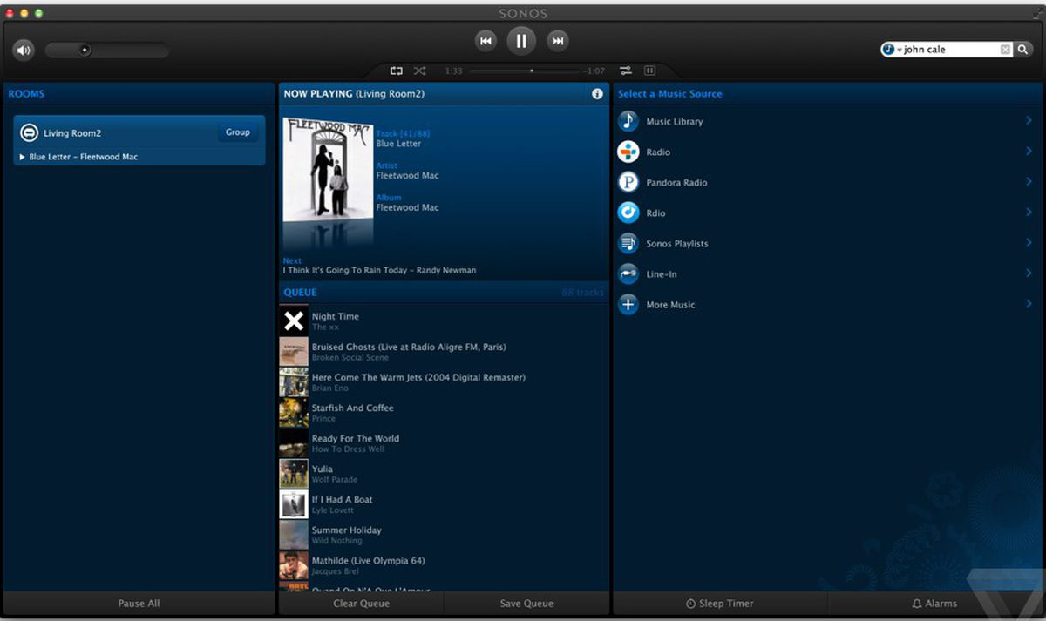This screenshot has width=1046, height=621.
Task: Run the search with magnifier icon
Action: [x=1023, y=50]
